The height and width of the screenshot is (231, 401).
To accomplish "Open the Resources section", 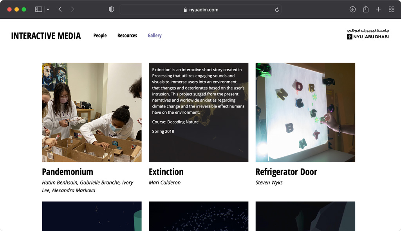I will pyautogui.click(x=127, y=35).
